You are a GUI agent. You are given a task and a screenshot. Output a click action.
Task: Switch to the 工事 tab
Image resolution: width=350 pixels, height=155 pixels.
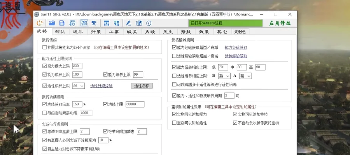(114, 32)
